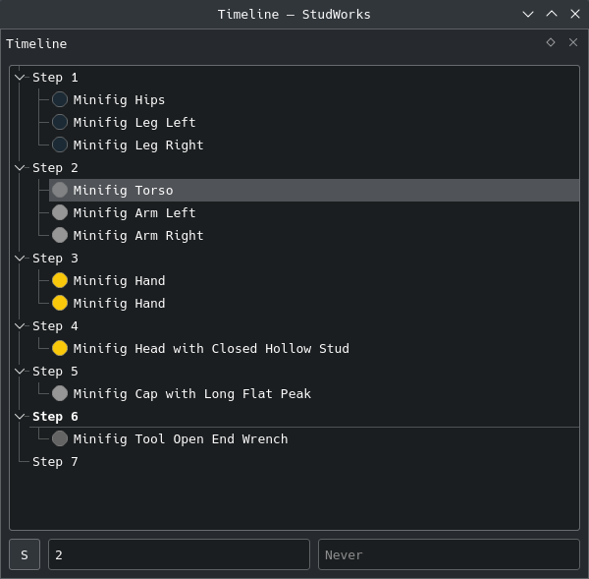The image size is (589, 579).
Task: Click the Minifig Arm Right color dot
Action: tap(60, 235)
